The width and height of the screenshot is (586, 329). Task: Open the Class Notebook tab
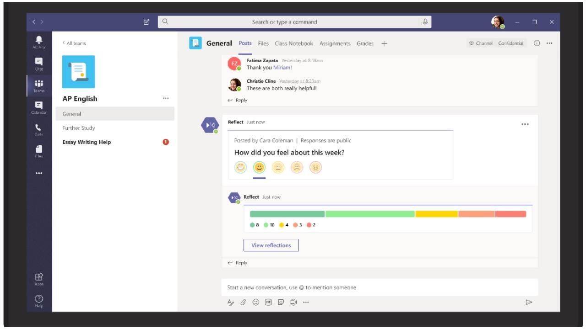point(294,43)
